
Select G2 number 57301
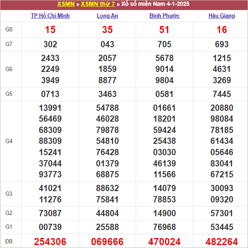click(222, 213)
